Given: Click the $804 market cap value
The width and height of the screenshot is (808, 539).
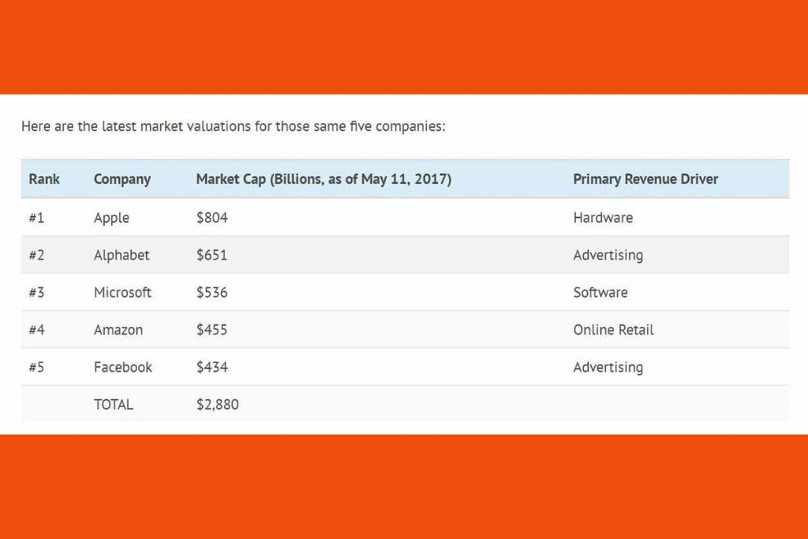Looking at the screenshot, I should pos(211,217).
